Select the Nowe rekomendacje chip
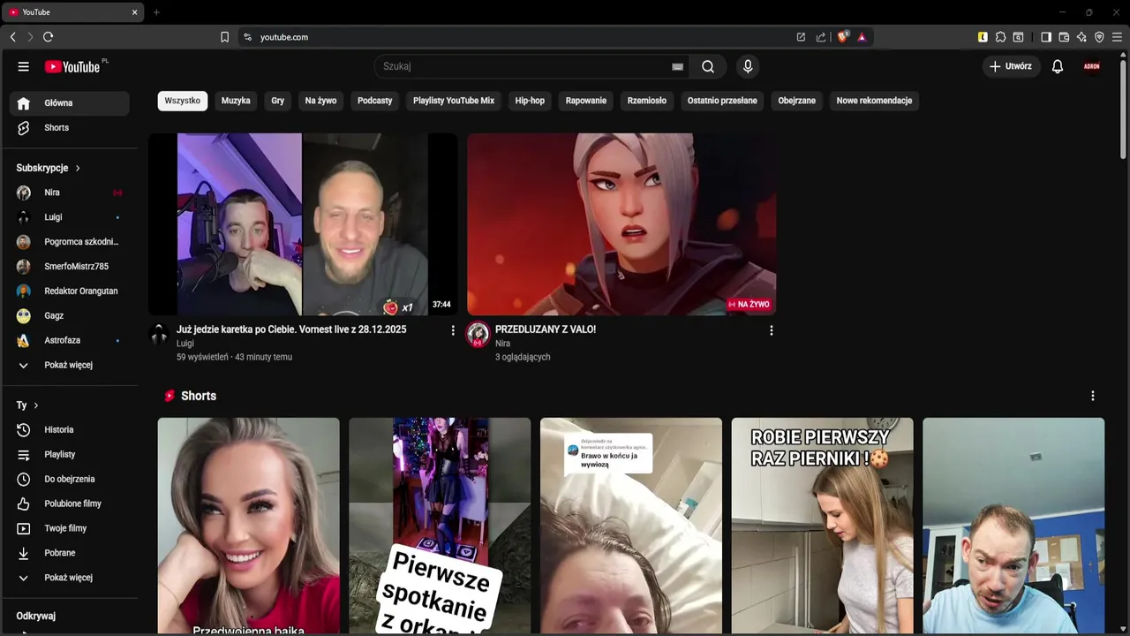Image resolution: width=1130 pixels, height=636 pixels. click(874, 101)
